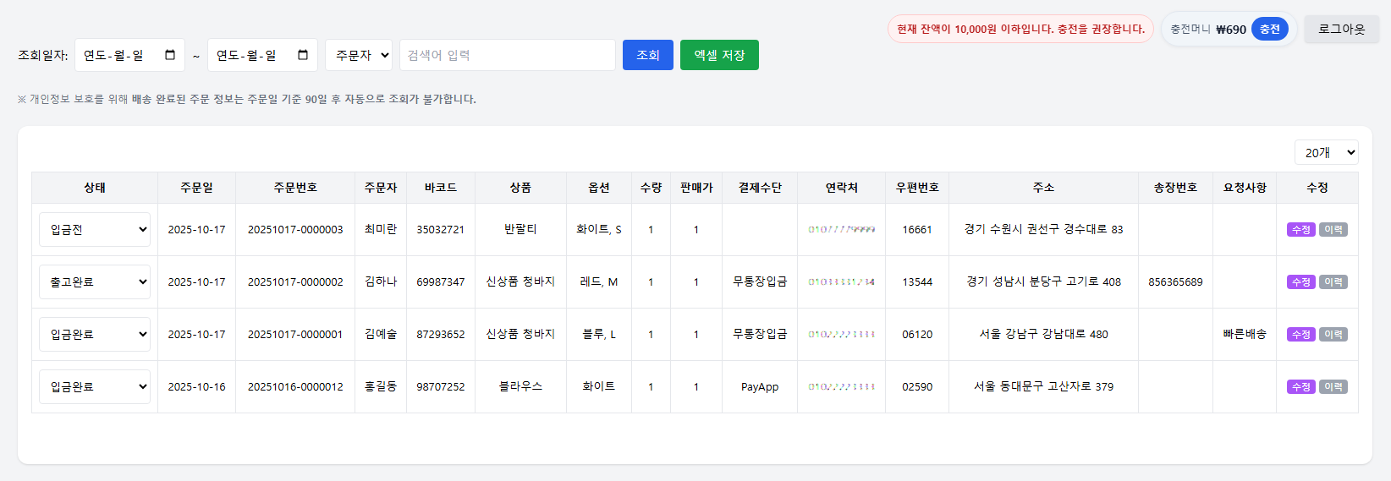Screen dimensions: 1391x481
Task: Open status dropdown showing 출고완료
Action: 95,281
